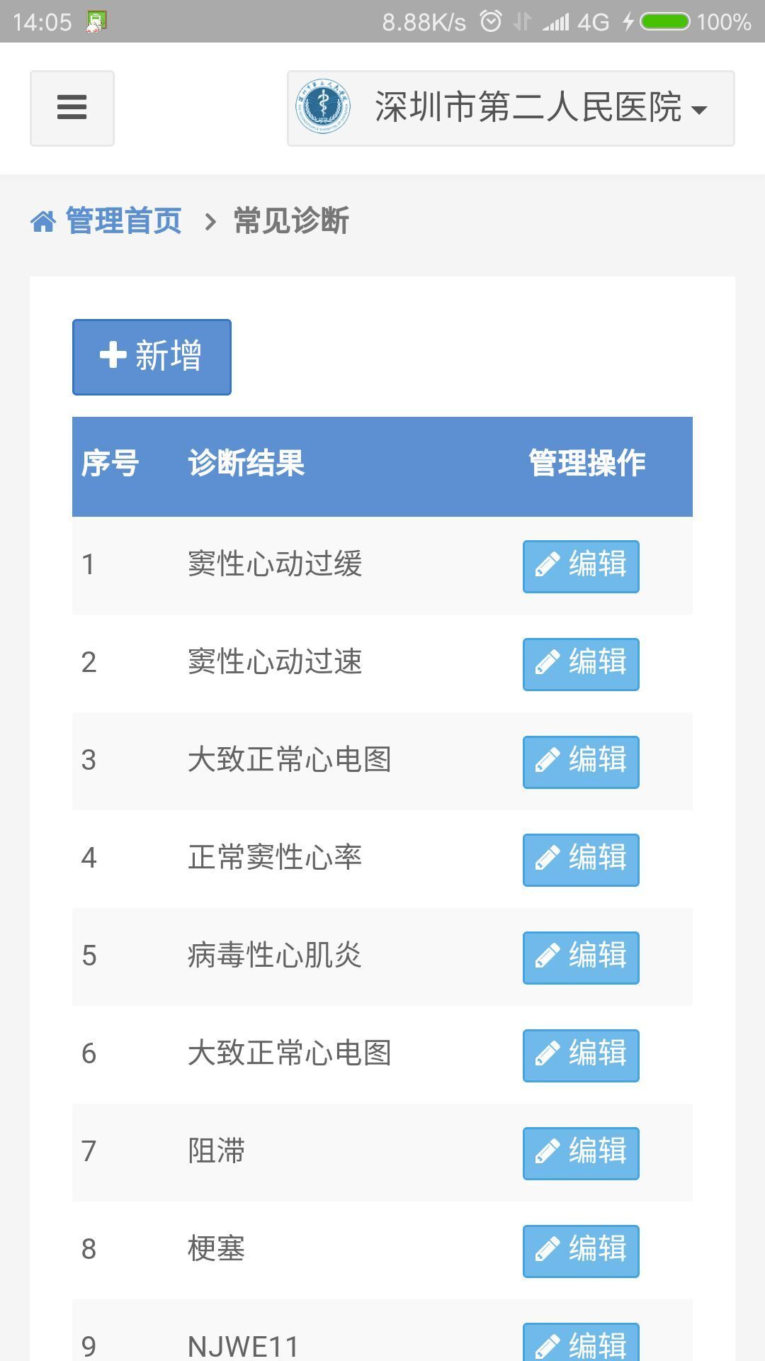The width and height of the screenshot is (765, 1361).
Task: Click the hospital logo emblem
Action: pos(323,108)
